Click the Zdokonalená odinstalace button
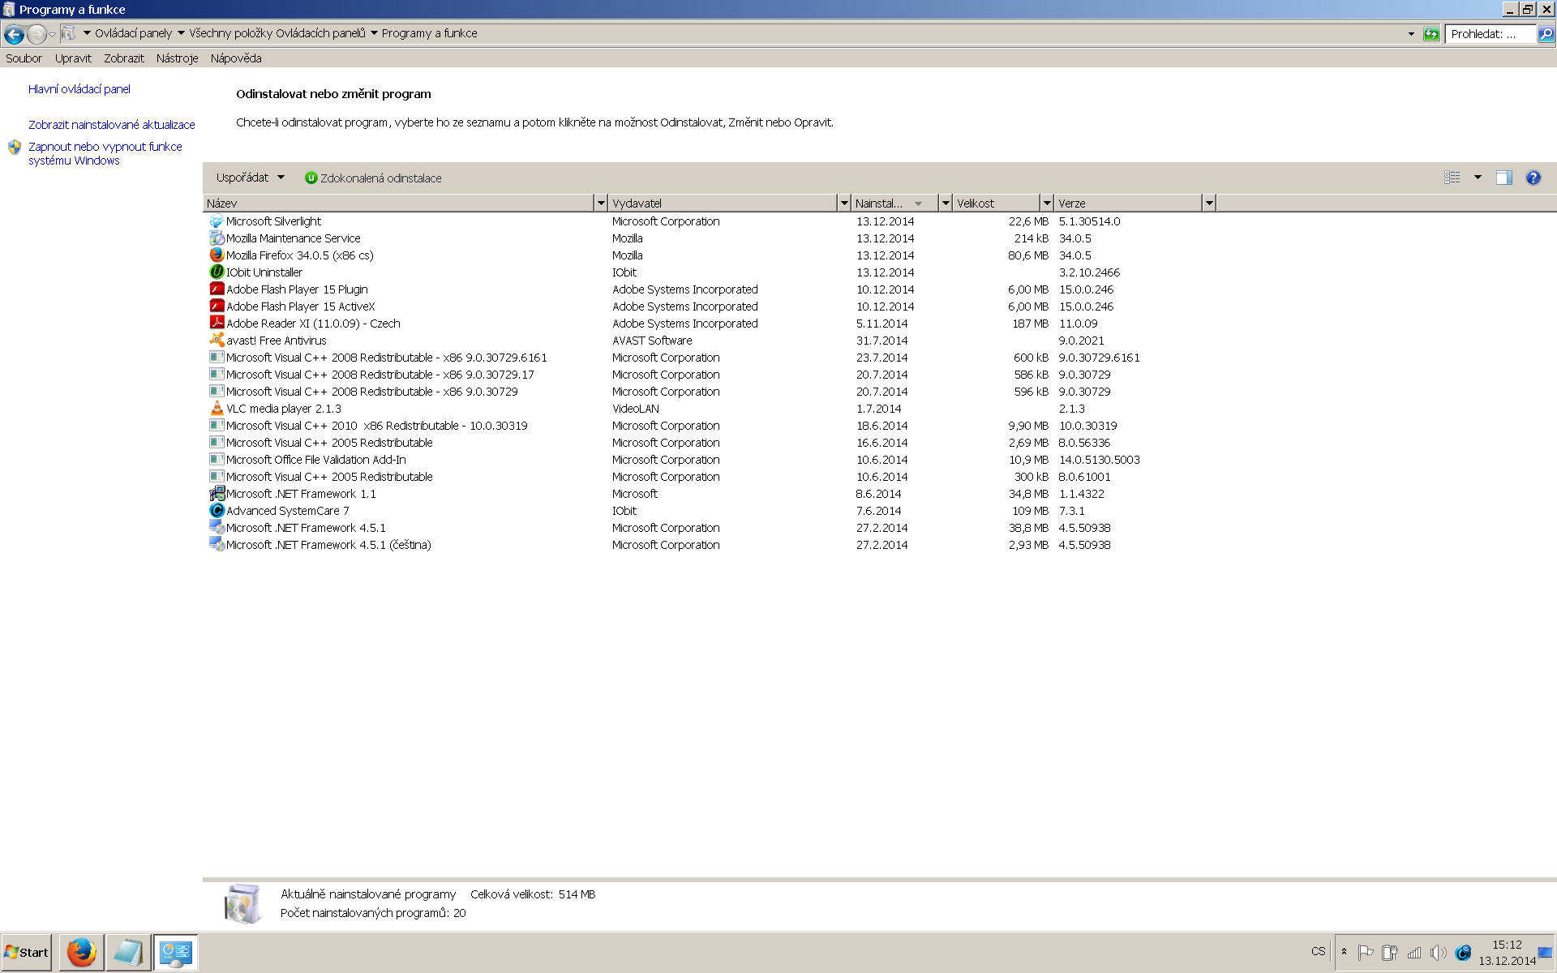1557x973 pixels. (373, 178)
